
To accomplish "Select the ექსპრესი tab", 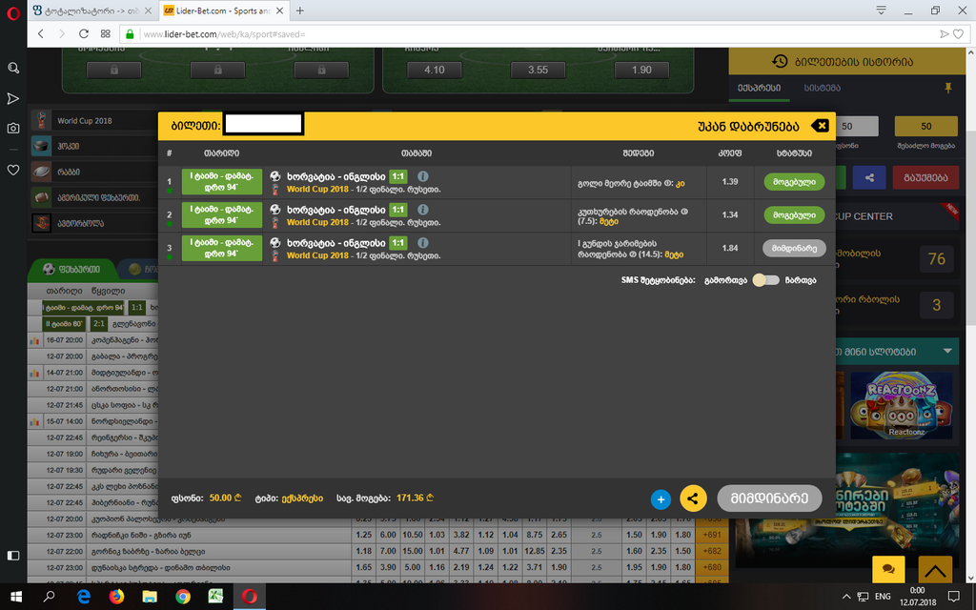I will [x=759, y=88].
